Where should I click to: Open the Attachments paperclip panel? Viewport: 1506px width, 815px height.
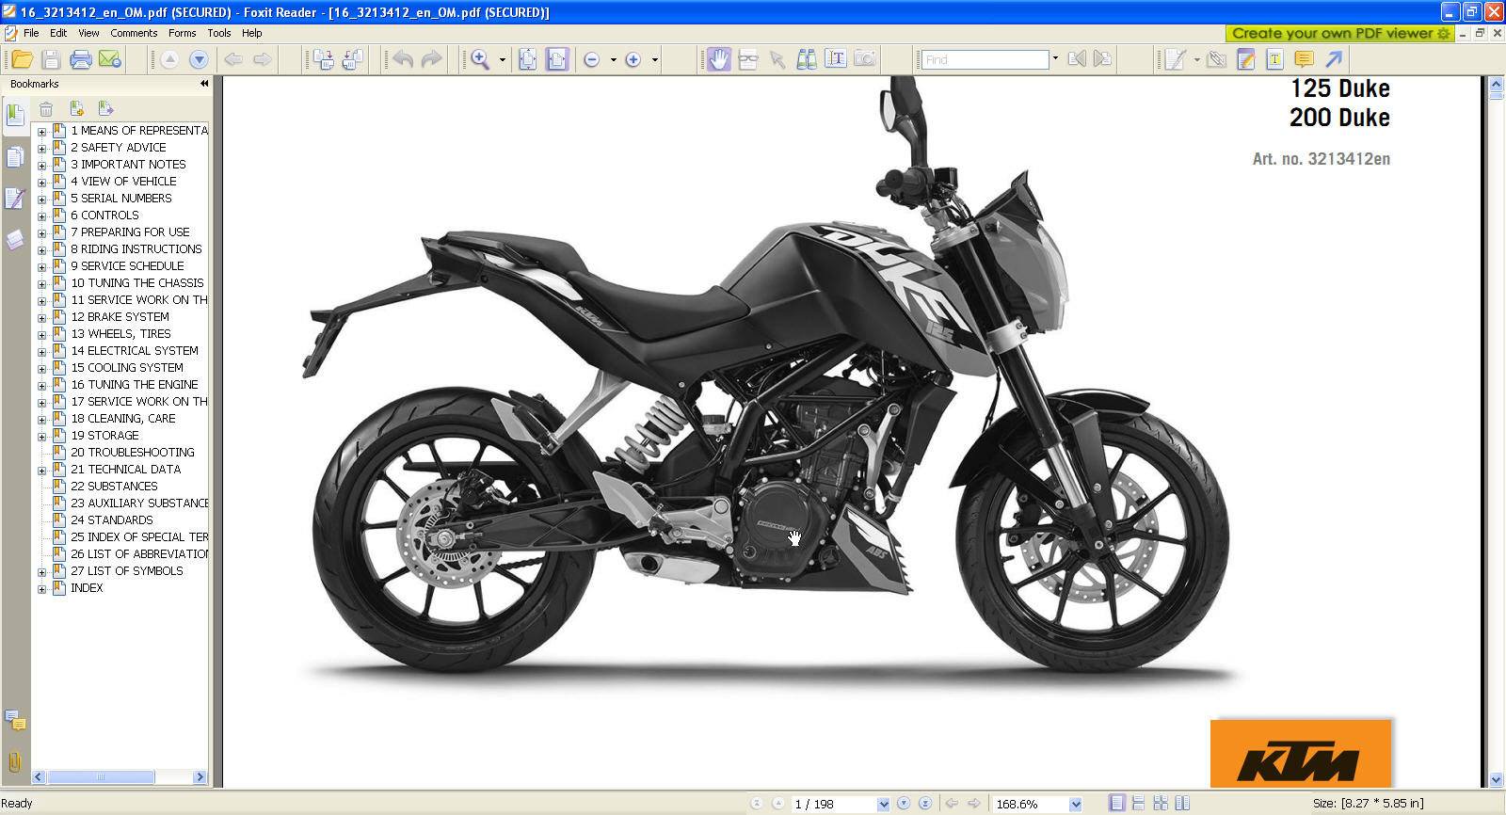click(x=14, y=761)
